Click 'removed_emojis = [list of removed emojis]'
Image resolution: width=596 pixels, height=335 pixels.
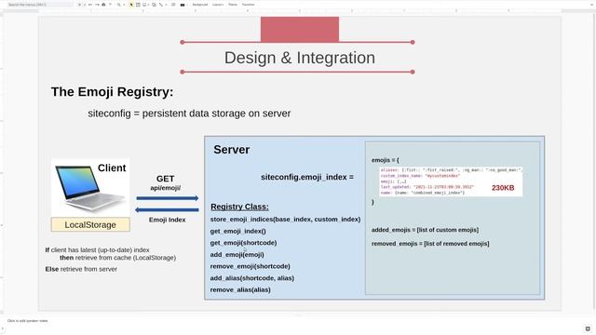coord(430,244)
